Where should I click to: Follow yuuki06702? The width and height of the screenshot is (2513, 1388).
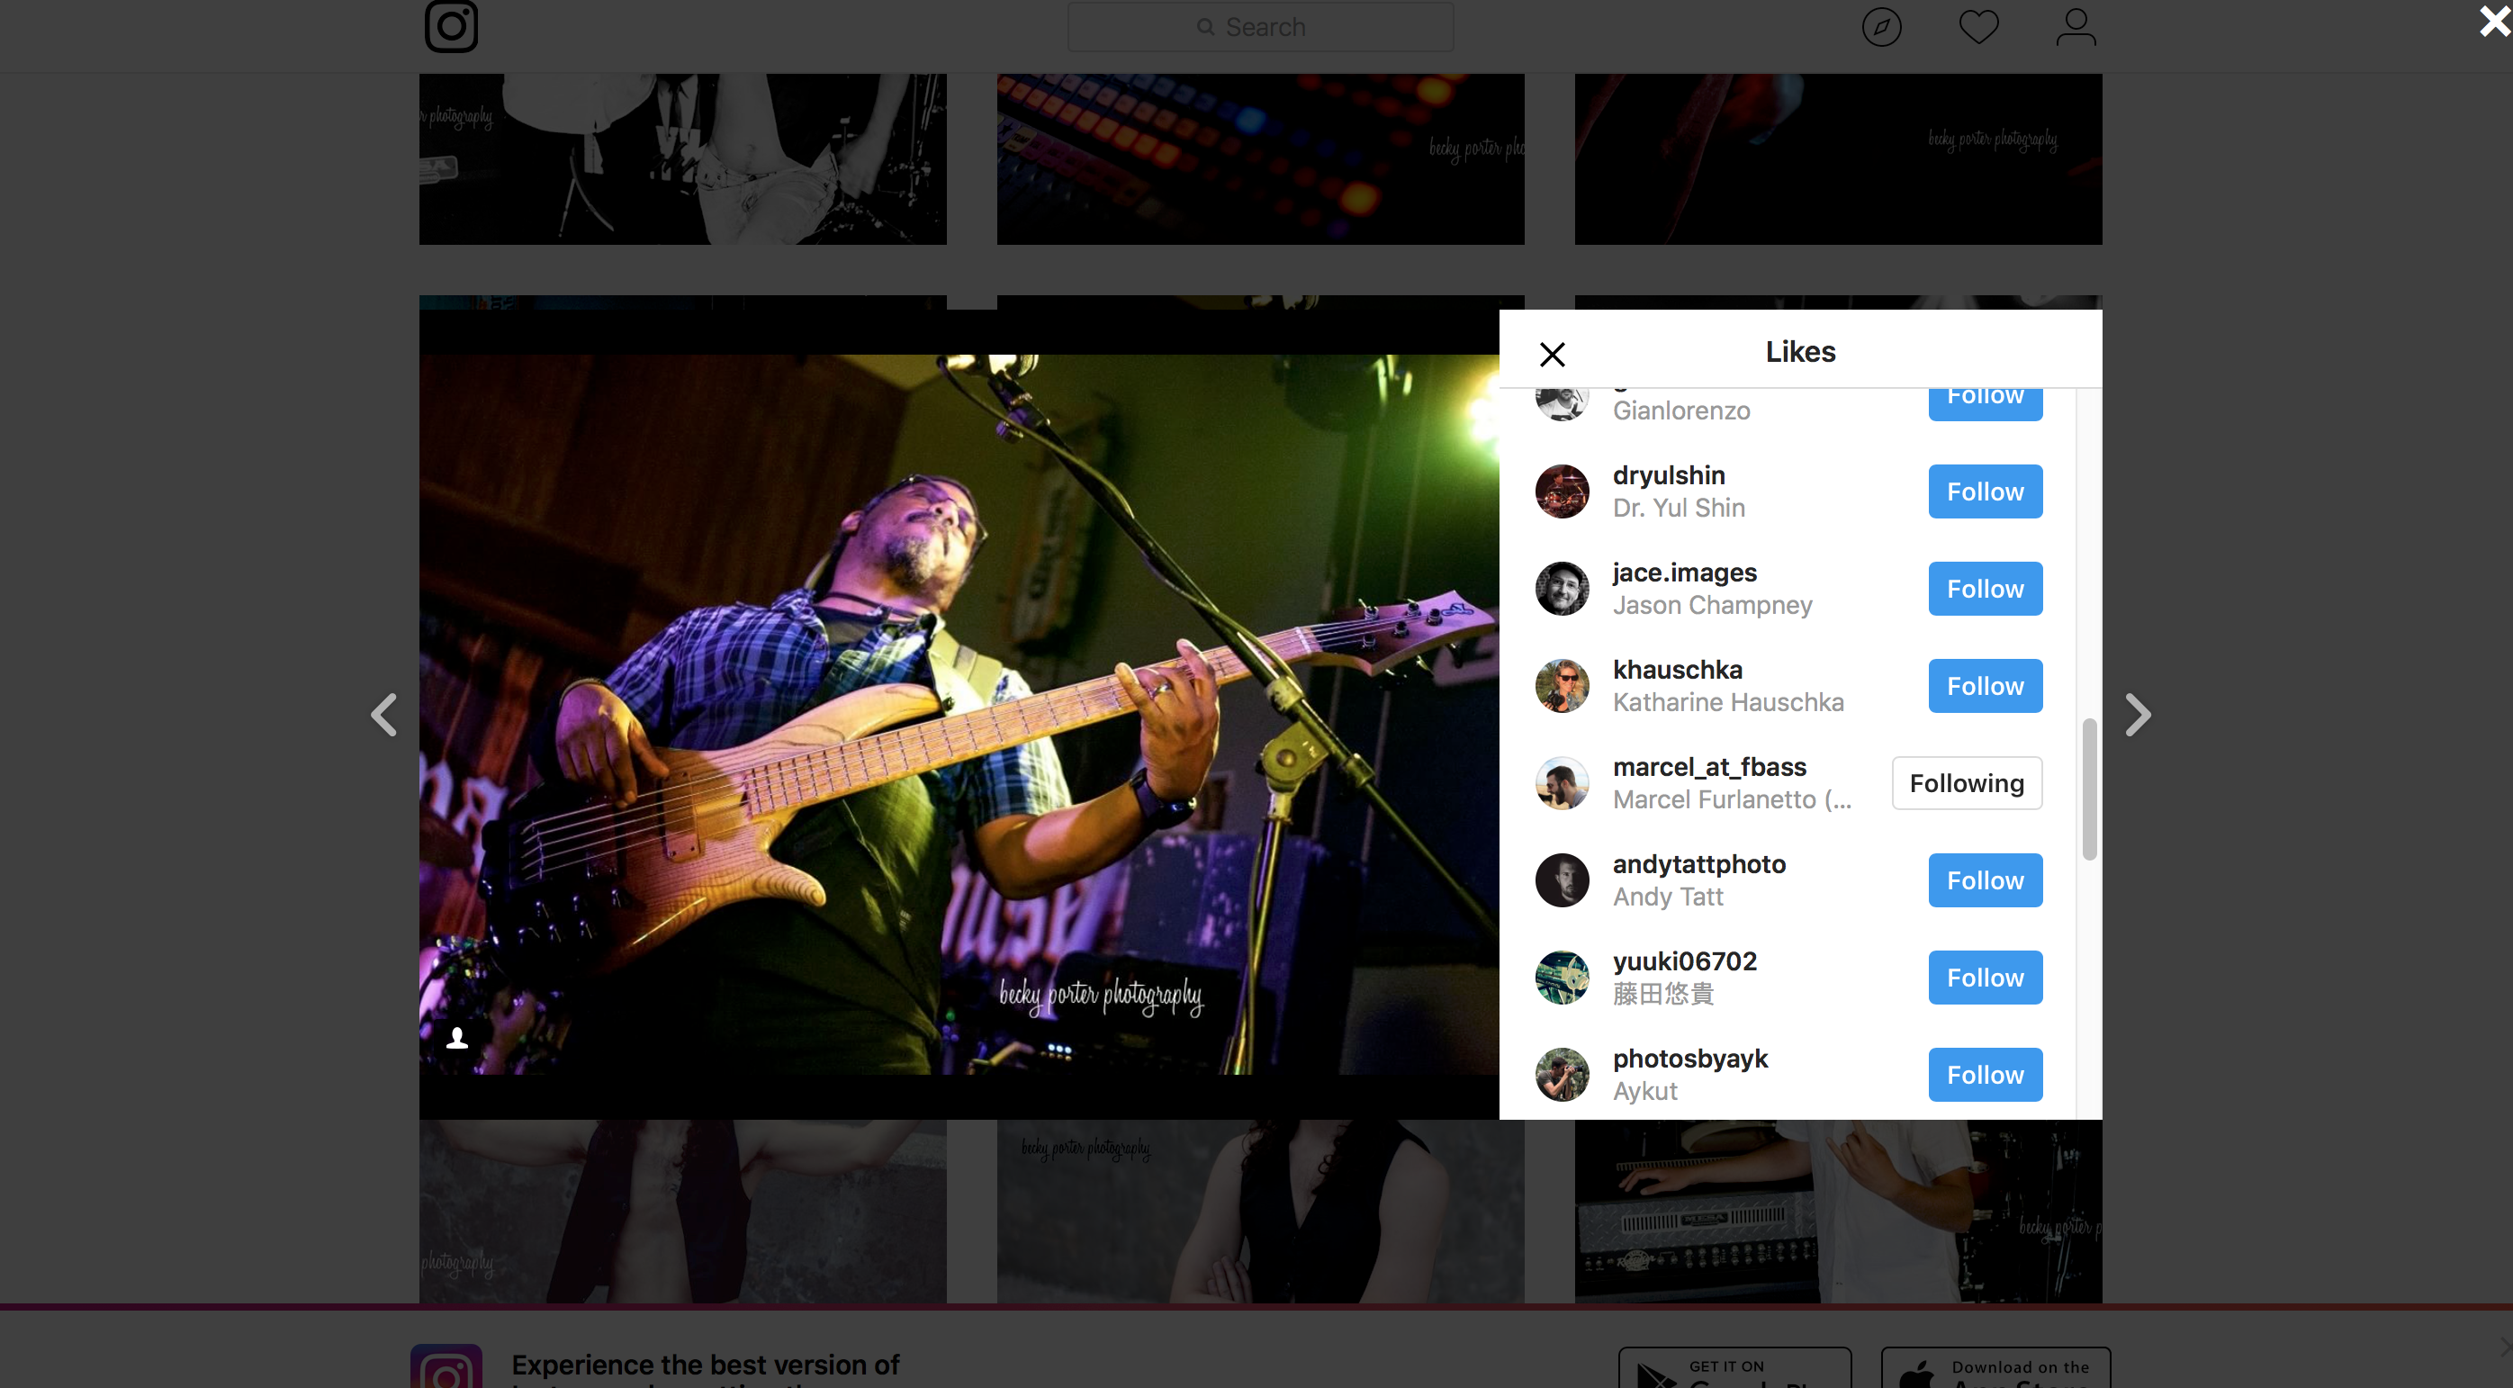tap(1986, 978)
